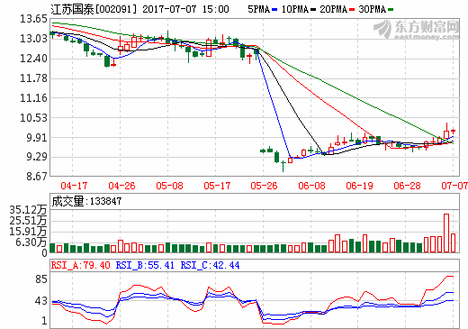Click the 8.67 price axis label

point(37,176)
